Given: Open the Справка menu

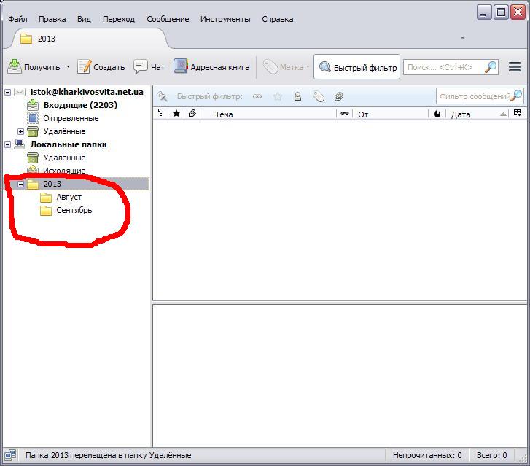Looking at the screenshot, I should pyautogui.click(x=278, y=19).
